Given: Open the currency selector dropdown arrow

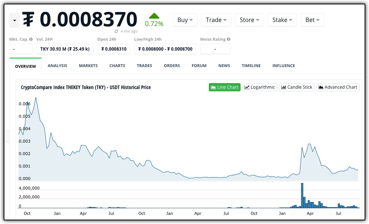Looking at the screenshot, I should [14, 20].
